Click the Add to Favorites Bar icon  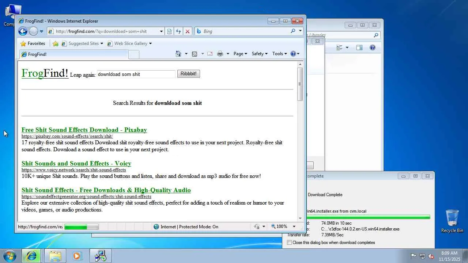[x=56, y=43]
